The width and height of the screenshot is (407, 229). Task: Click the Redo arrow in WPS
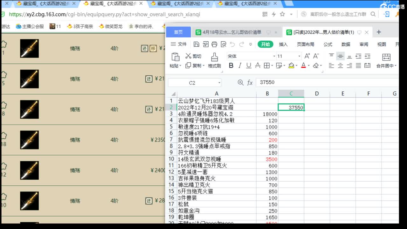point(241,44)
